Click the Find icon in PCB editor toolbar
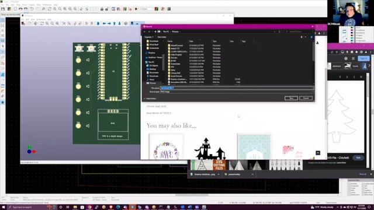The image size is (374, 210). coord(43,9)
